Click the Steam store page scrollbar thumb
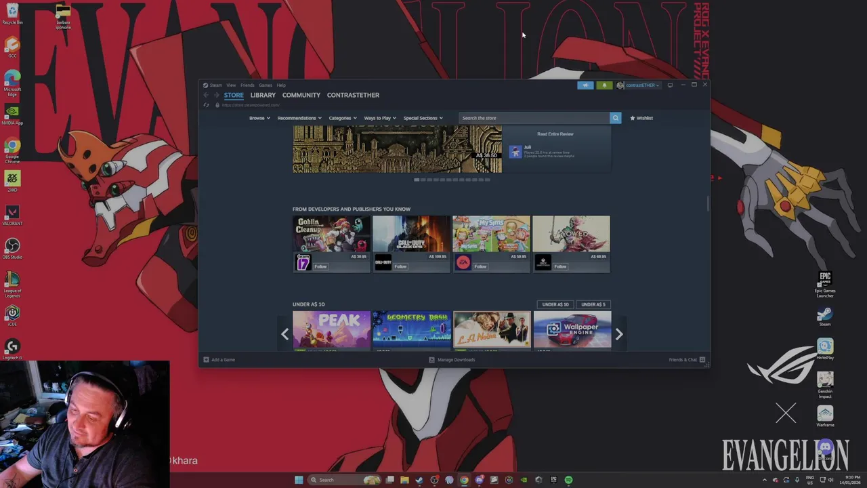Viewport: 867px width, 488px height. coord(707,203)
